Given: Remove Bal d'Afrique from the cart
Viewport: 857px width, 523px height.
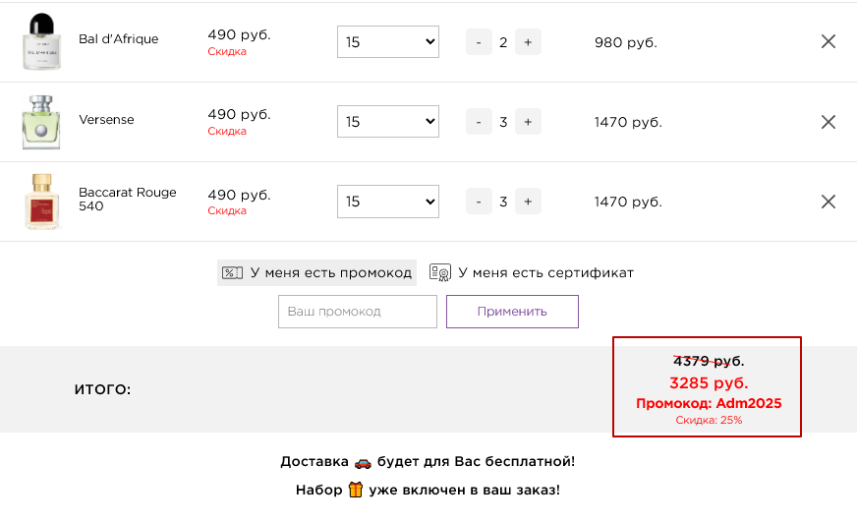Looking at the screenshot, I should pyautogui.click(x=828, y=41).
